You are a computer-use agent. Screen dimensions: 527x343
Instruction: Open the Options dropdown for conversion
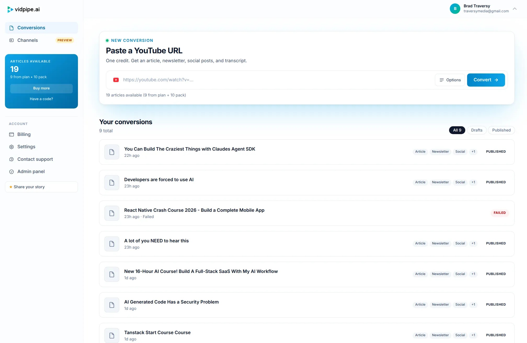pos(450,80)
